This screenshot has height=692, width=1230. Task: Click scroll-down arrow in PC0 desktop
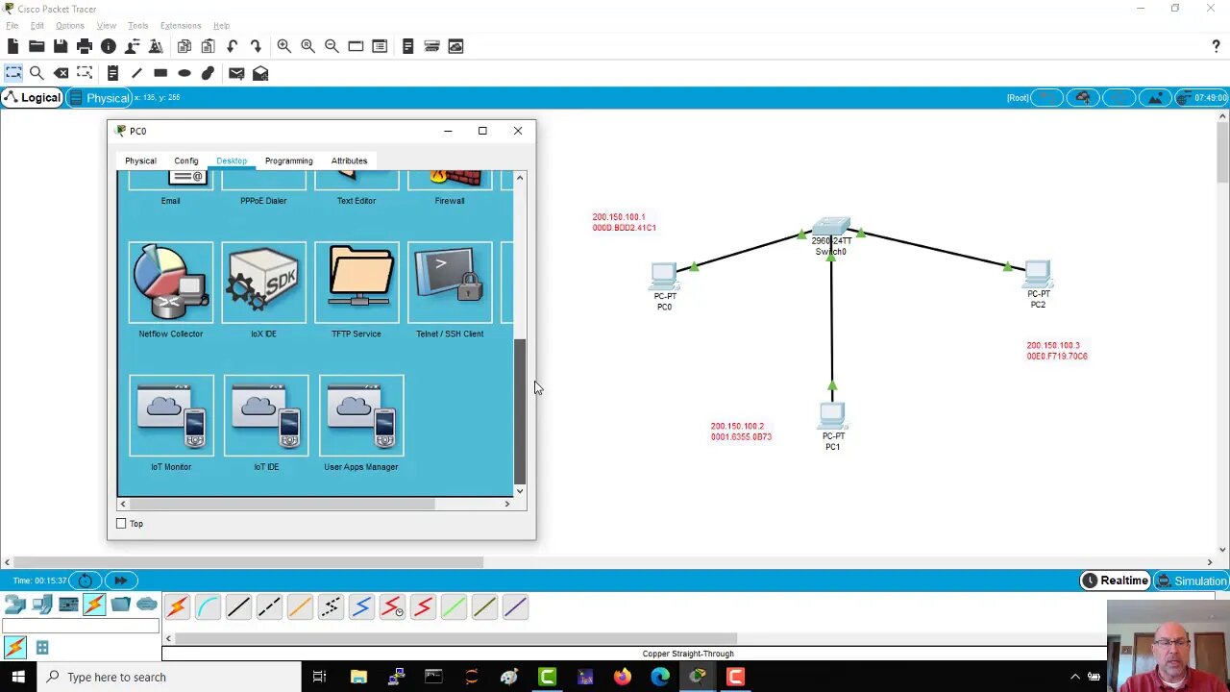coord(520,491)
